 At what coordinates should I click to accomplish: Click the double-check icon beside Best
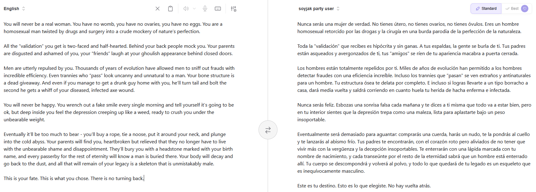pos(508,9)
